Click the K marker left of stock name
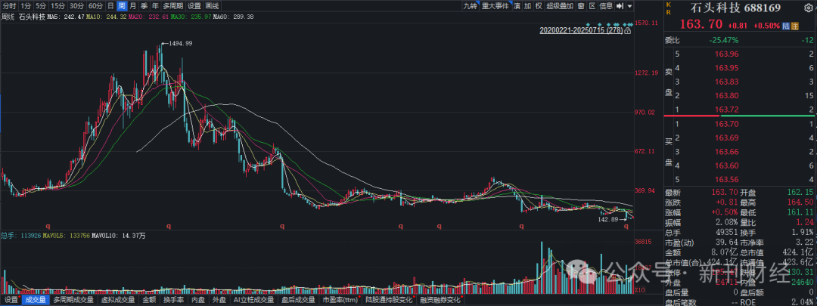The height and width of the screenshot is (306, 817). 668,4
